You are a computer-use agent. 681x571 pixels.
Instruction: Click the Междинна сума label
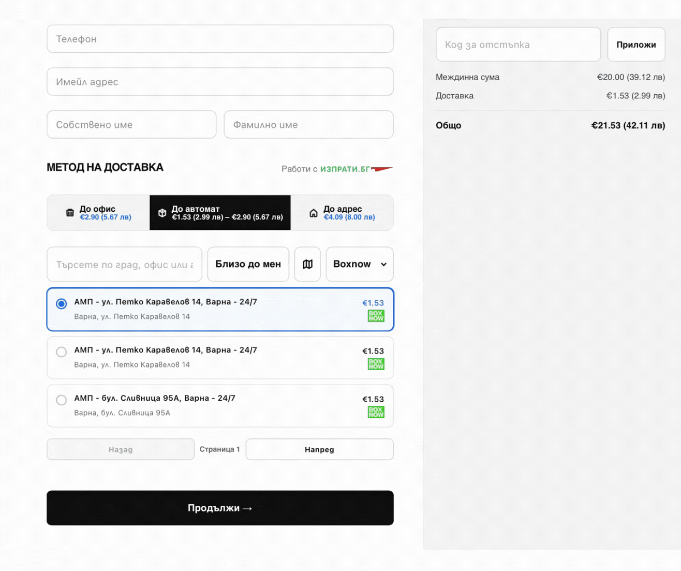[x=467, y=77]
